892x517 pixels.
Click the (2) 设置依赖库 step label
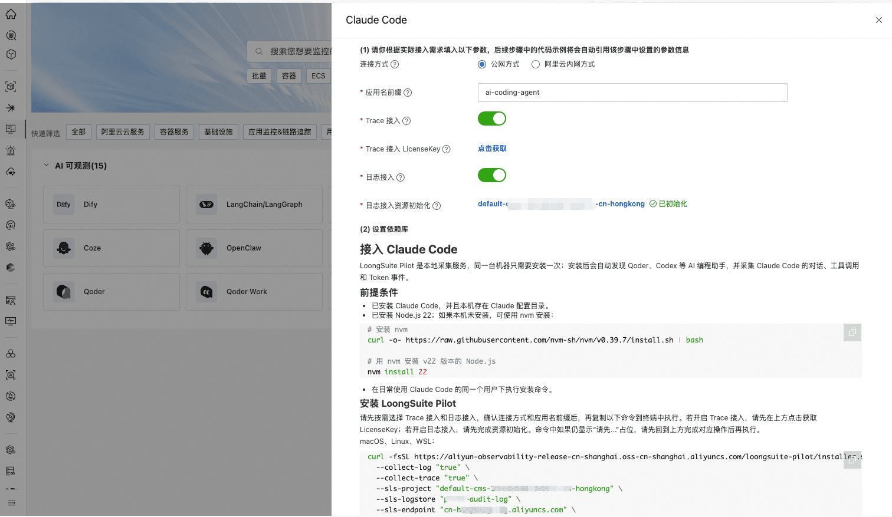pos(384,229)
